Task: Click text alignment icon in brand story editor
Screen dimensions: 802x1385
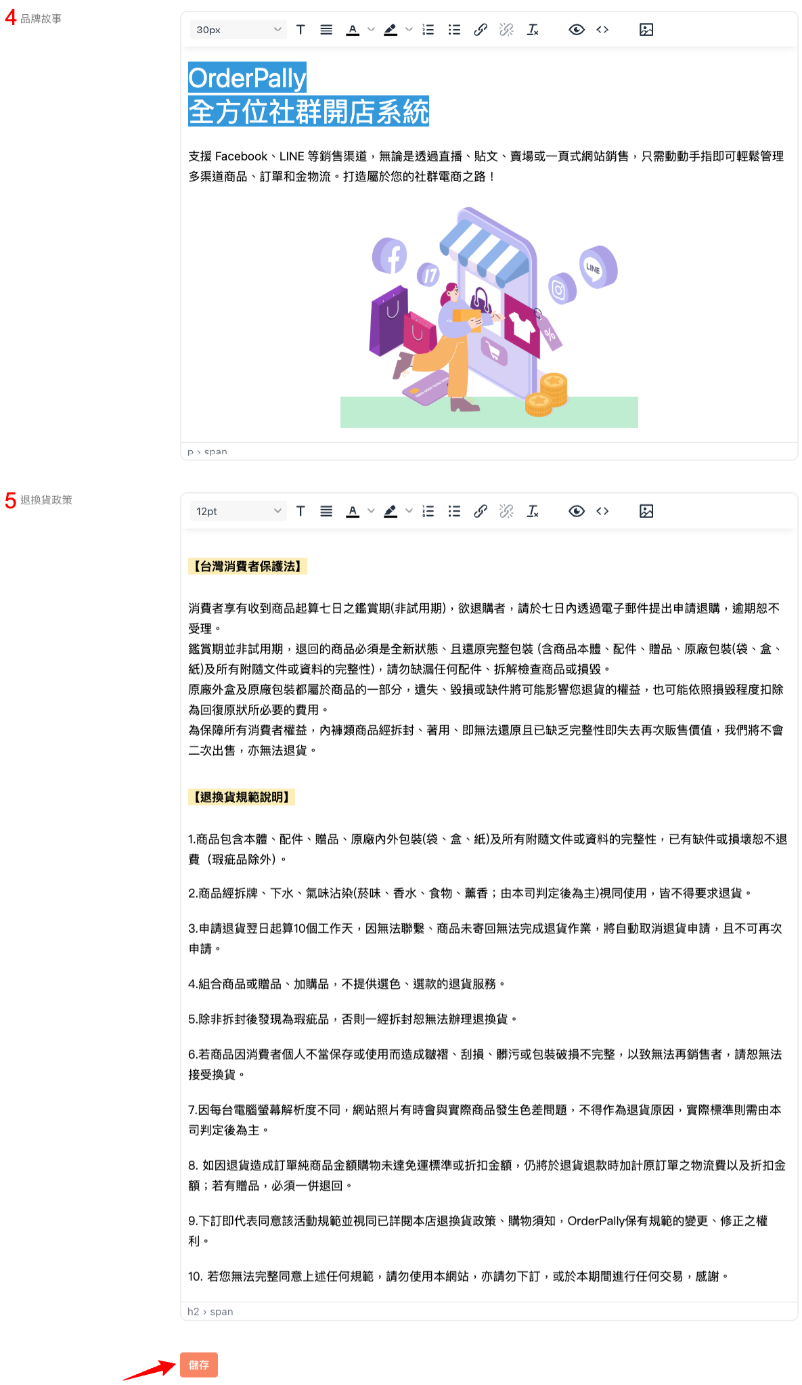Action: [x=326, y=30]
